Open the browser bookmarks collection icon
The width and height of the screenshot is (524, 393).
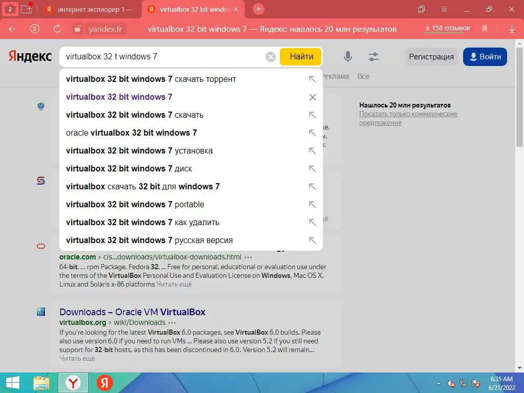pyautogui.click(x=422, y=9)
